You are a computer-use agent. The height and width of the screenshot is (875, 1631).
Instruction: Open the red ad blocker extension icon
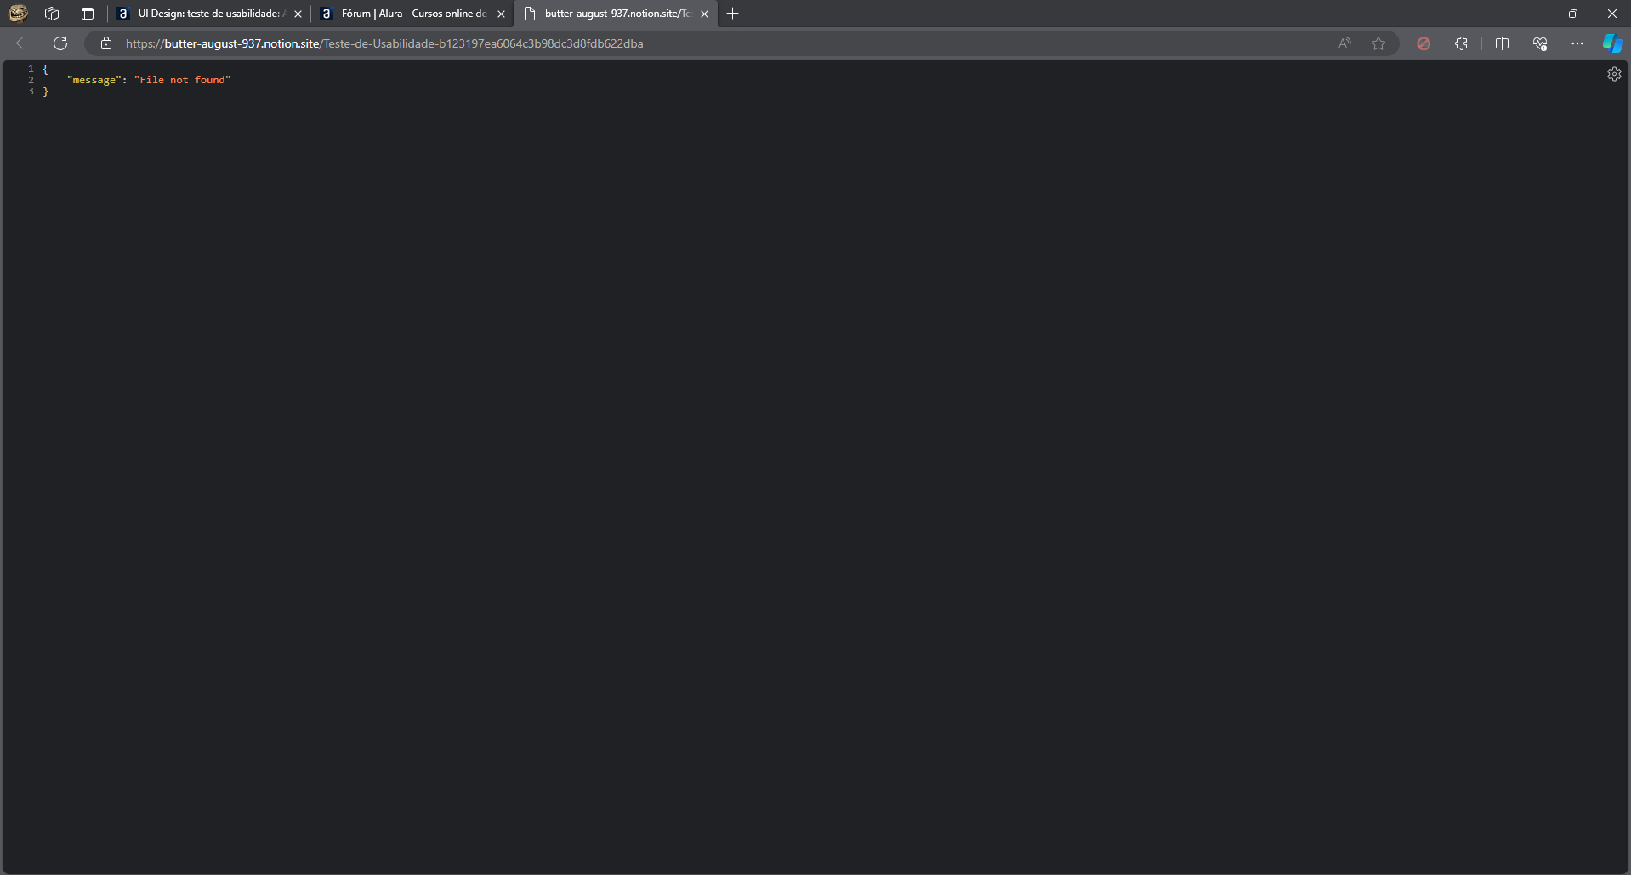(1424, 43)
